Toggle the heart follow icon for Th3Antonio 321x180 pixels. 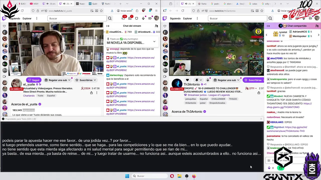point(187,80)
